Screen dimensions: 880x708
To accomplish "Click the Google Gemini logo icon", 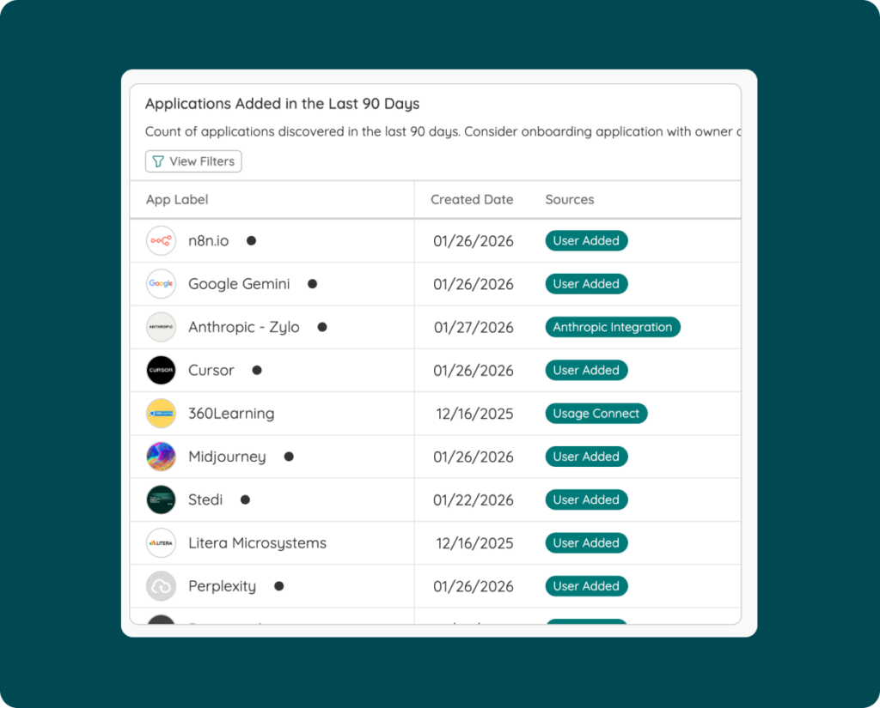I will click(161, 284).
